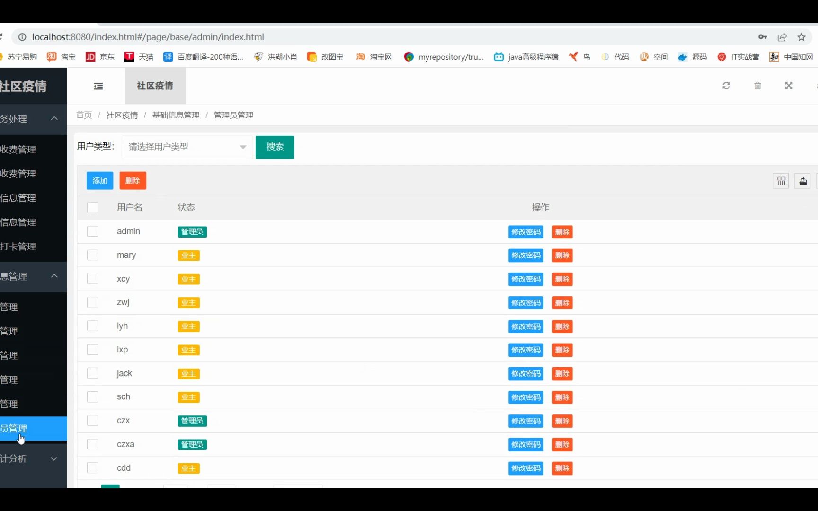This screenshot has width=818, height=511.
Task: Check the box for the mary row
Action: (93, 255)
